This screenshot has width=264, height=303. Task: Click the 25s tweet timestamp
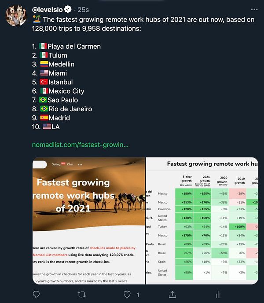[x=84, y=9]
